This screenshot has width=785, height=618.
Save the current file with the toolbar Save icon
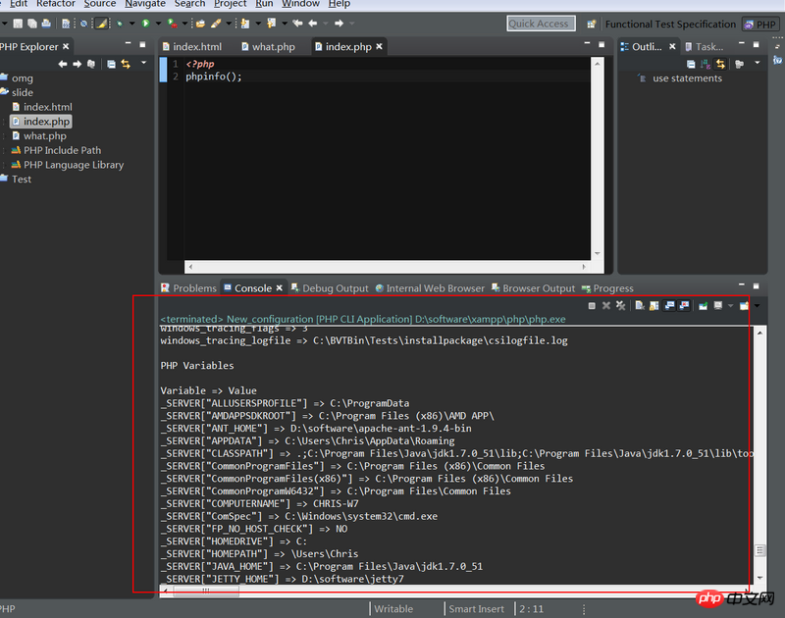(18, 24)
